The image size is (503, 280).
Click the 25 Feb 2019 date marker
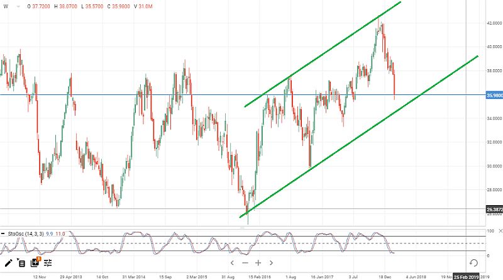click(466, 276)
